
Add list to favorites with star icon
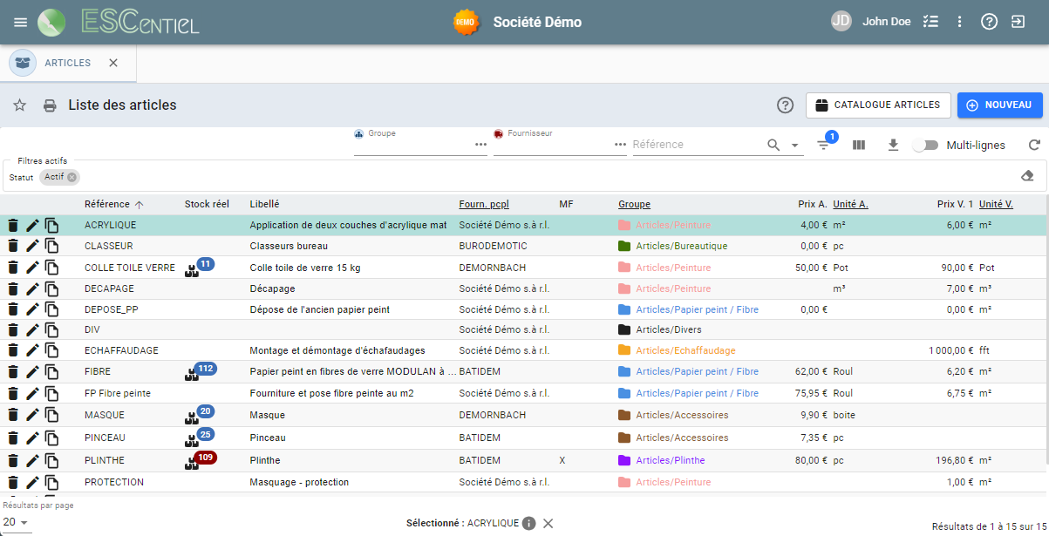19,105
